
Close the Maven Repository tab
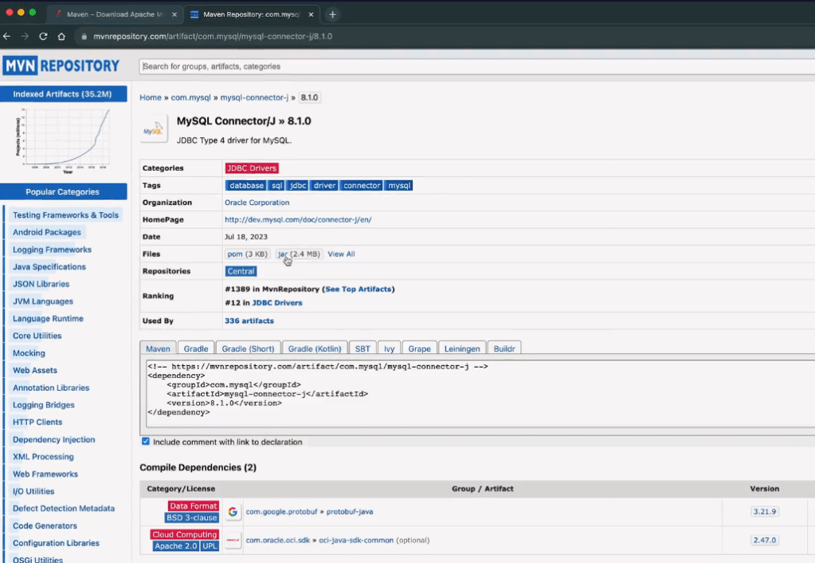[311, 14]
